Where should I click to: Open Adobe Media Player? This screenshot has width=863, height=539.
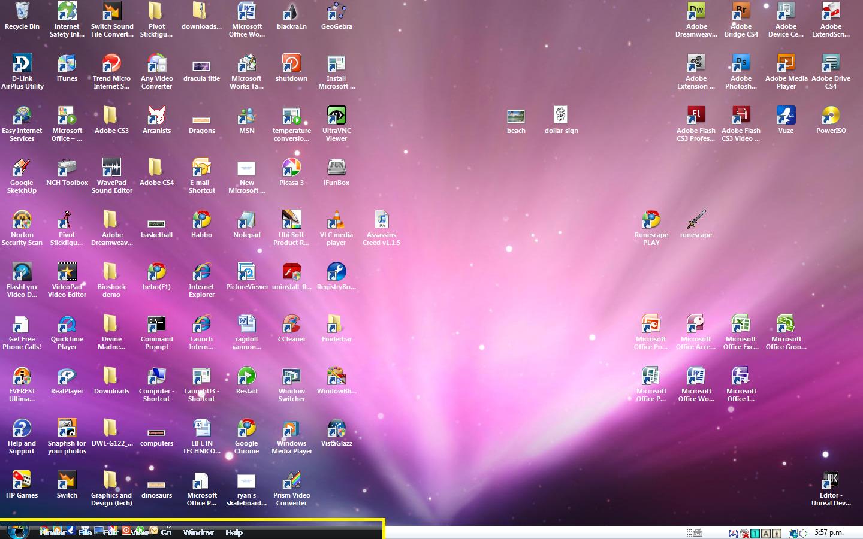(786, 72)
